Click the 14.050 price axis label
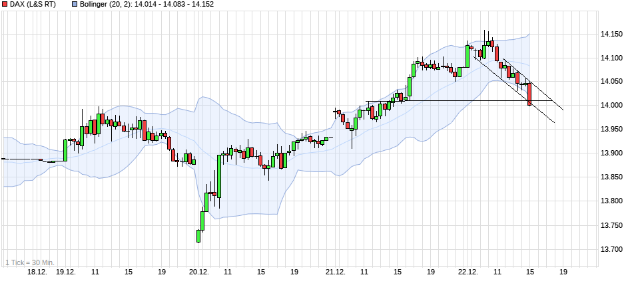626x289 pixels. [x=611, y=82]
